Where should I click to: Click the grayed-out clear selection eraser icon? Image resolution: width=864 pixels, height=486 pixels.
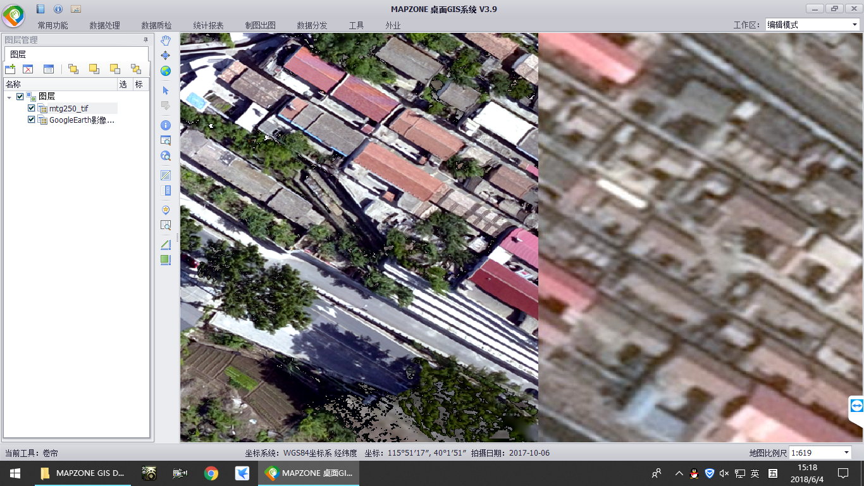166,106
